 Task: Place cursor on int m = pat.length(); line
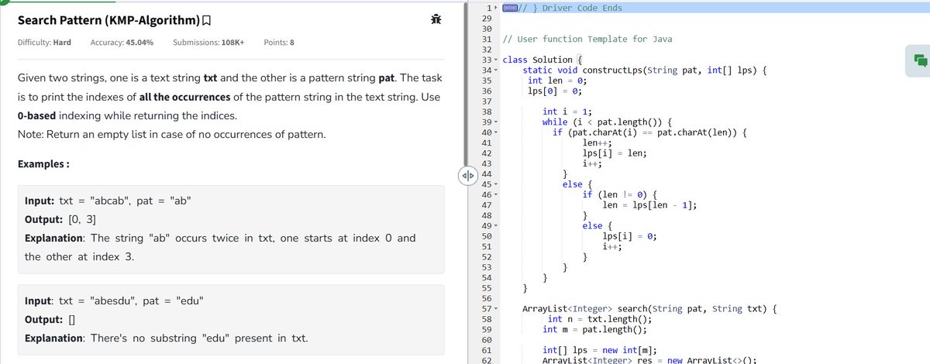coord(594,329)
